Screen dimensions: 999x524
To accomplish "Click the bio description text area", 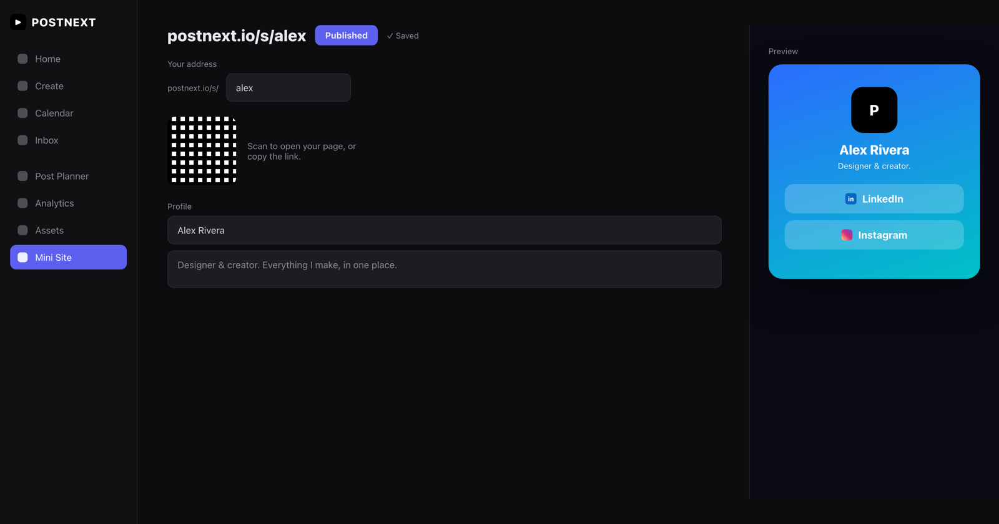I will pyautogui.click(x=445, y=269).
